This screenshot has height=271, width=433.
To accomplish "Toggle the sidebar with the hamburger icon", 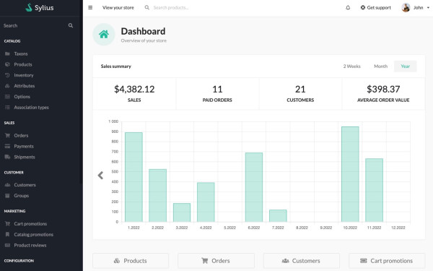I will click(x=90, y=7).
